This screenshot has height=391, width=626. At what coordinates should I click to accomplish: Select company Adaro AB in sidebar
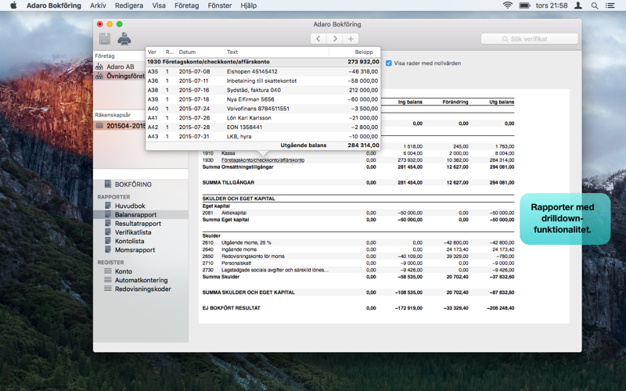pyautogui.click(x=120, y=66)
